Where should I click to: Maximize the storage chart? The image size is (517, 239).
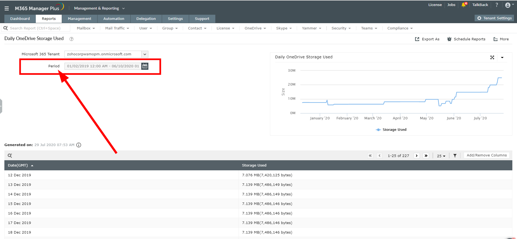[492, 58]
